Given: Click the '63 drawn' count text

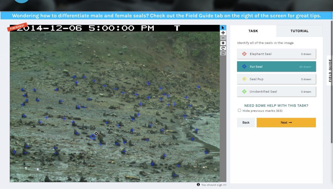Looking at the screenshot, I should (x=305, y=67).
